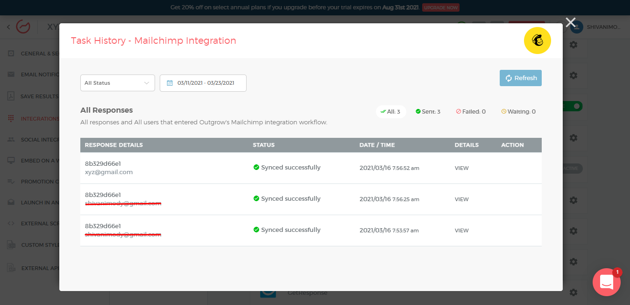Image resolution: width=630 pixels, height=305 pixels.
Task: View details of the 7:53:57 am response
Action: [461, 230]
